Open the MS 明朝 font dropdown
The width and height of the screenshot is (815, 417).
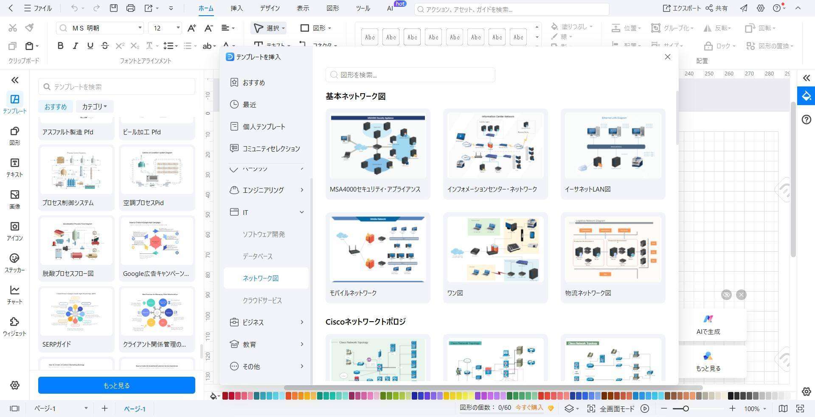click(140, 28)
